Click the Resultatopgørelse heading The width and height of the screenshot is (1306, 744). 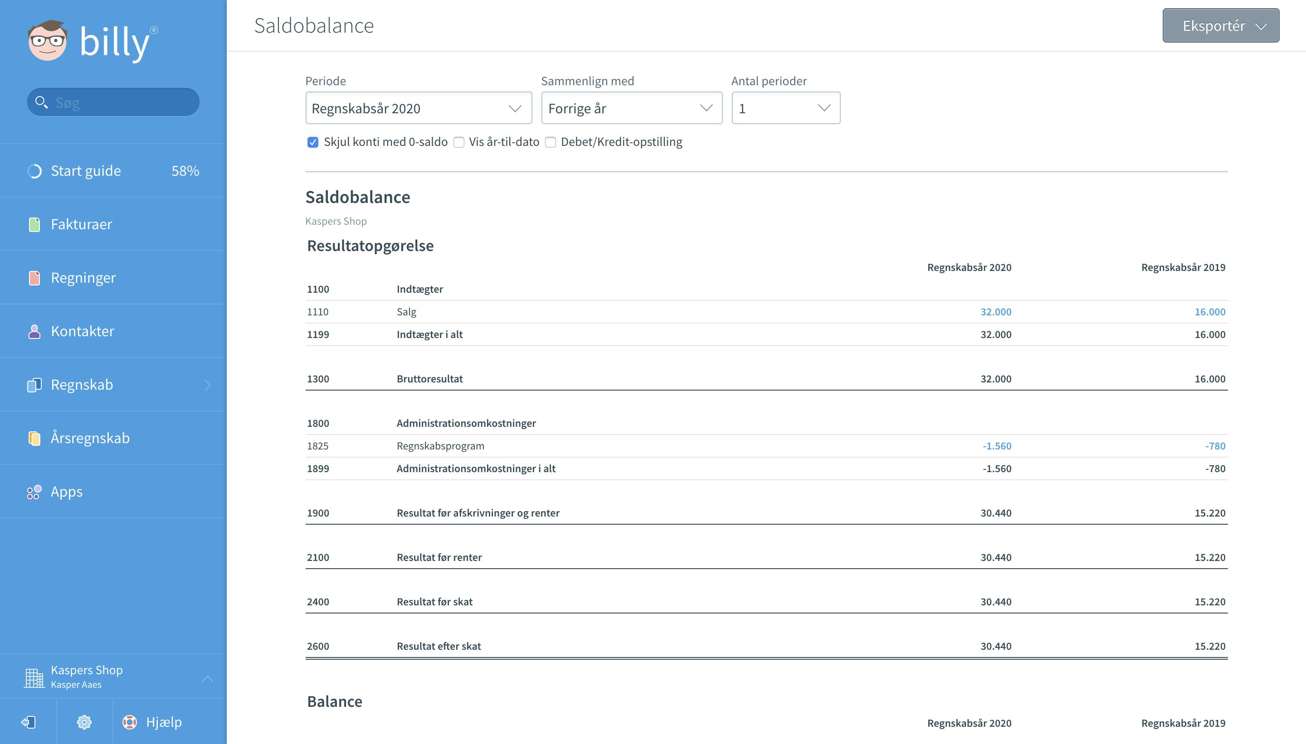pos(370,246)
